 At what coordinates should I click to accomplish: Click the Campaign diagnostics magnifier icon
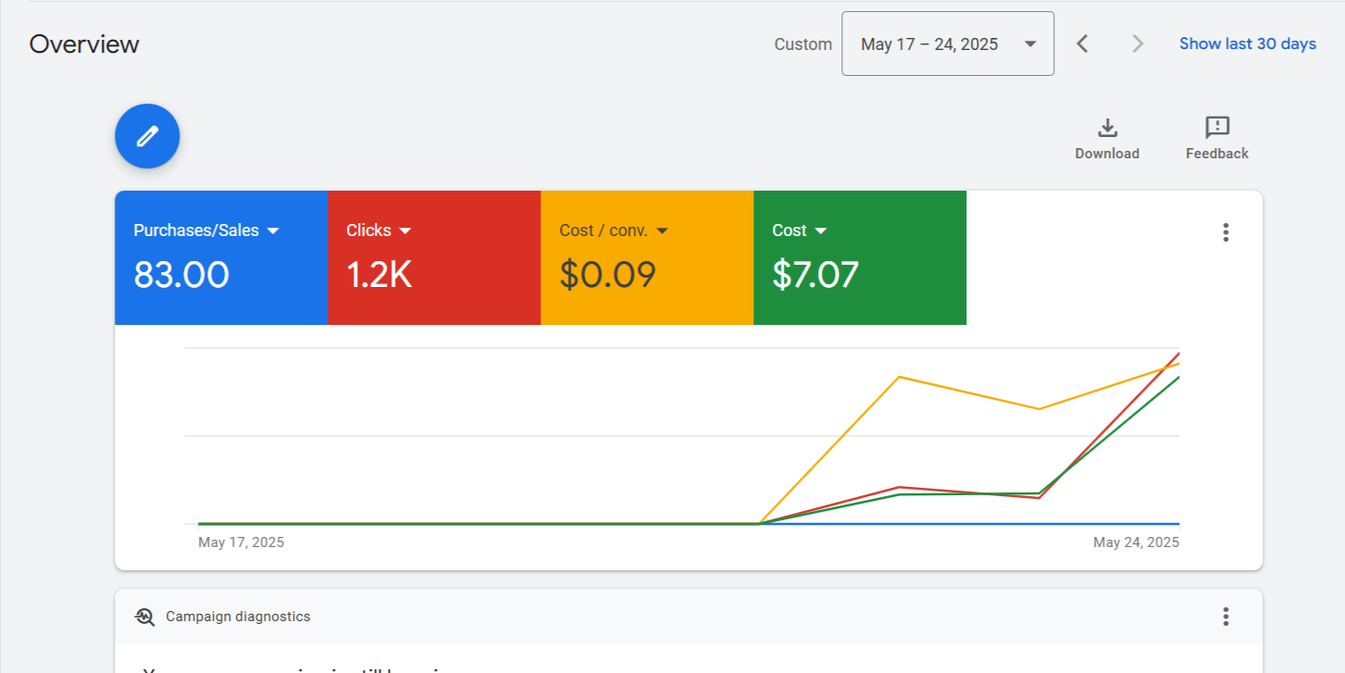click(144, 617)
